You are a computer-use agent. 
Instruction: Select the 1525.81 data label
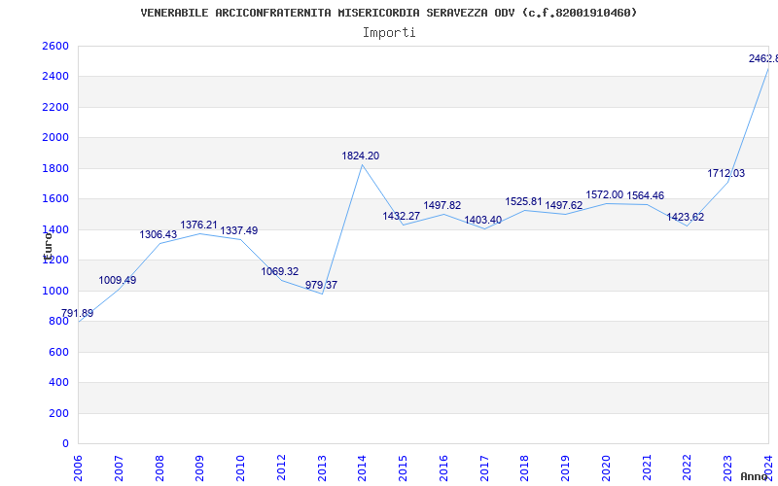pos(524,201)
